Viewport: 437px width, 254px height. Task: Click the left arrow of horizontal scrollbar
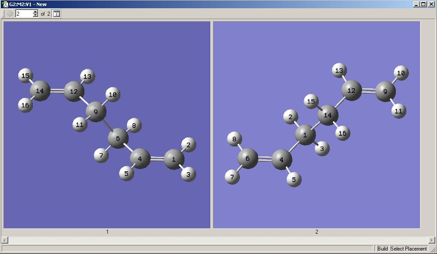[x=5, y=240]
